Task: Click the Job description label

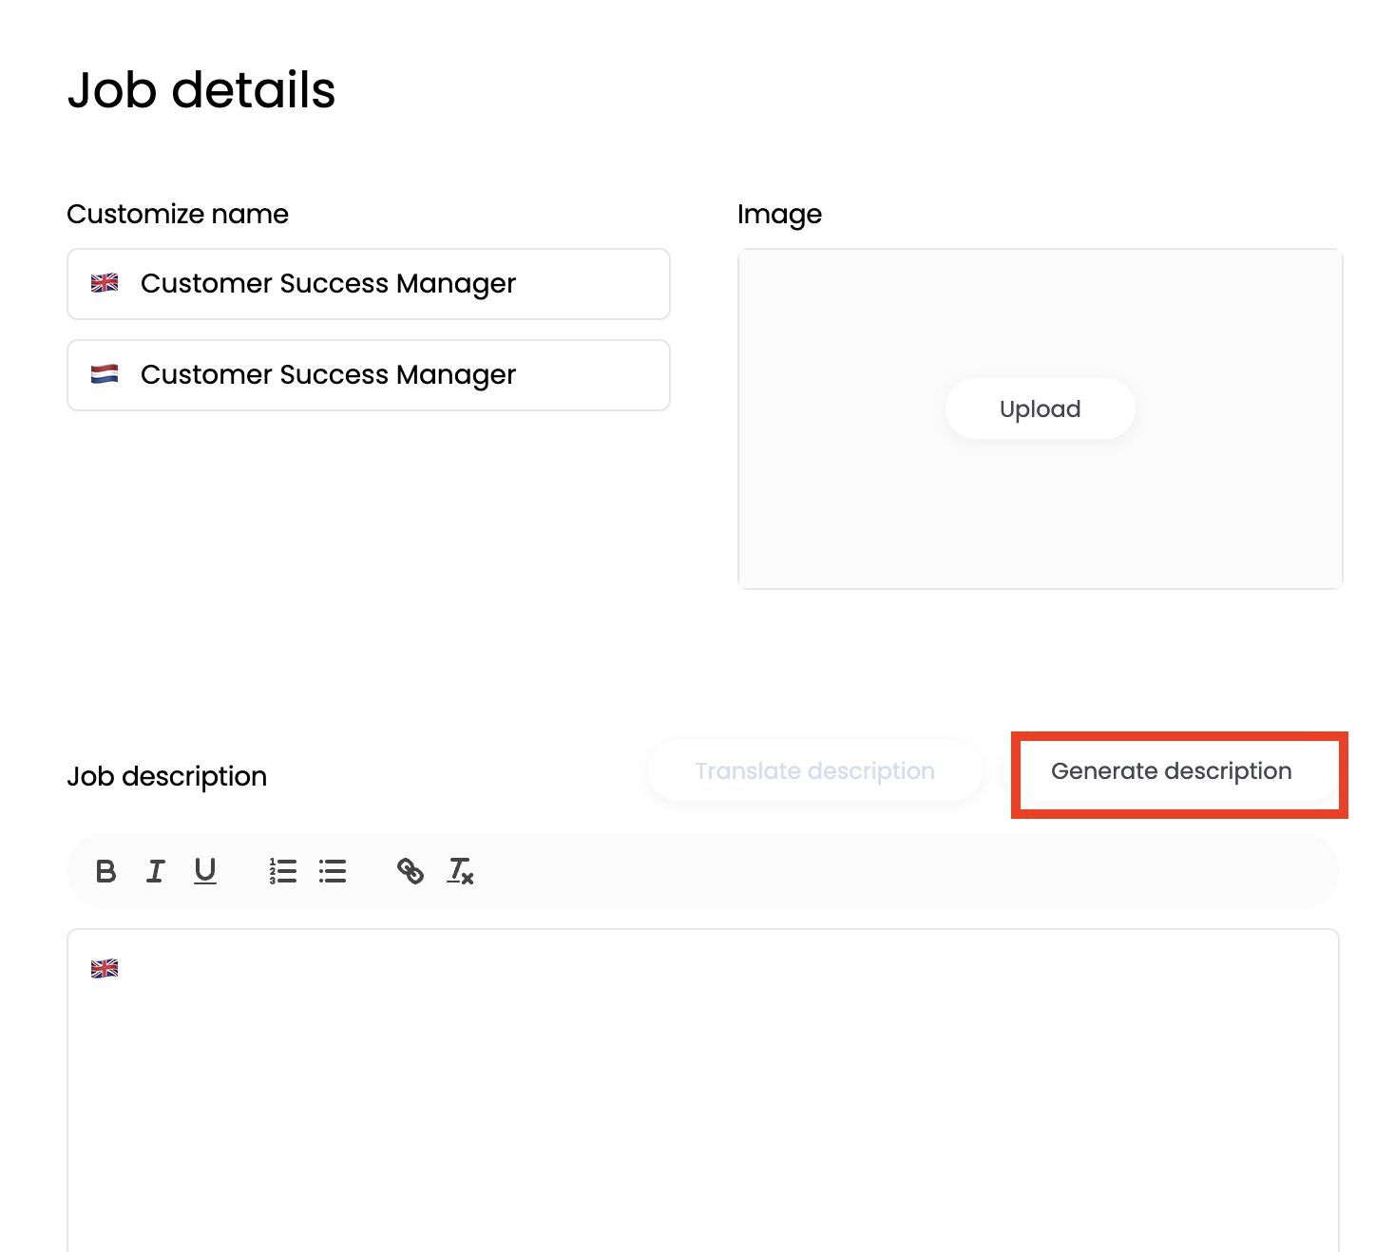Action: [167, 777]
